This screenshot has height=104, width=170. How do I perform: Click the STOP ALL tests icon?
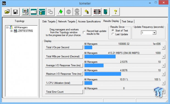(x=77, y=12)
